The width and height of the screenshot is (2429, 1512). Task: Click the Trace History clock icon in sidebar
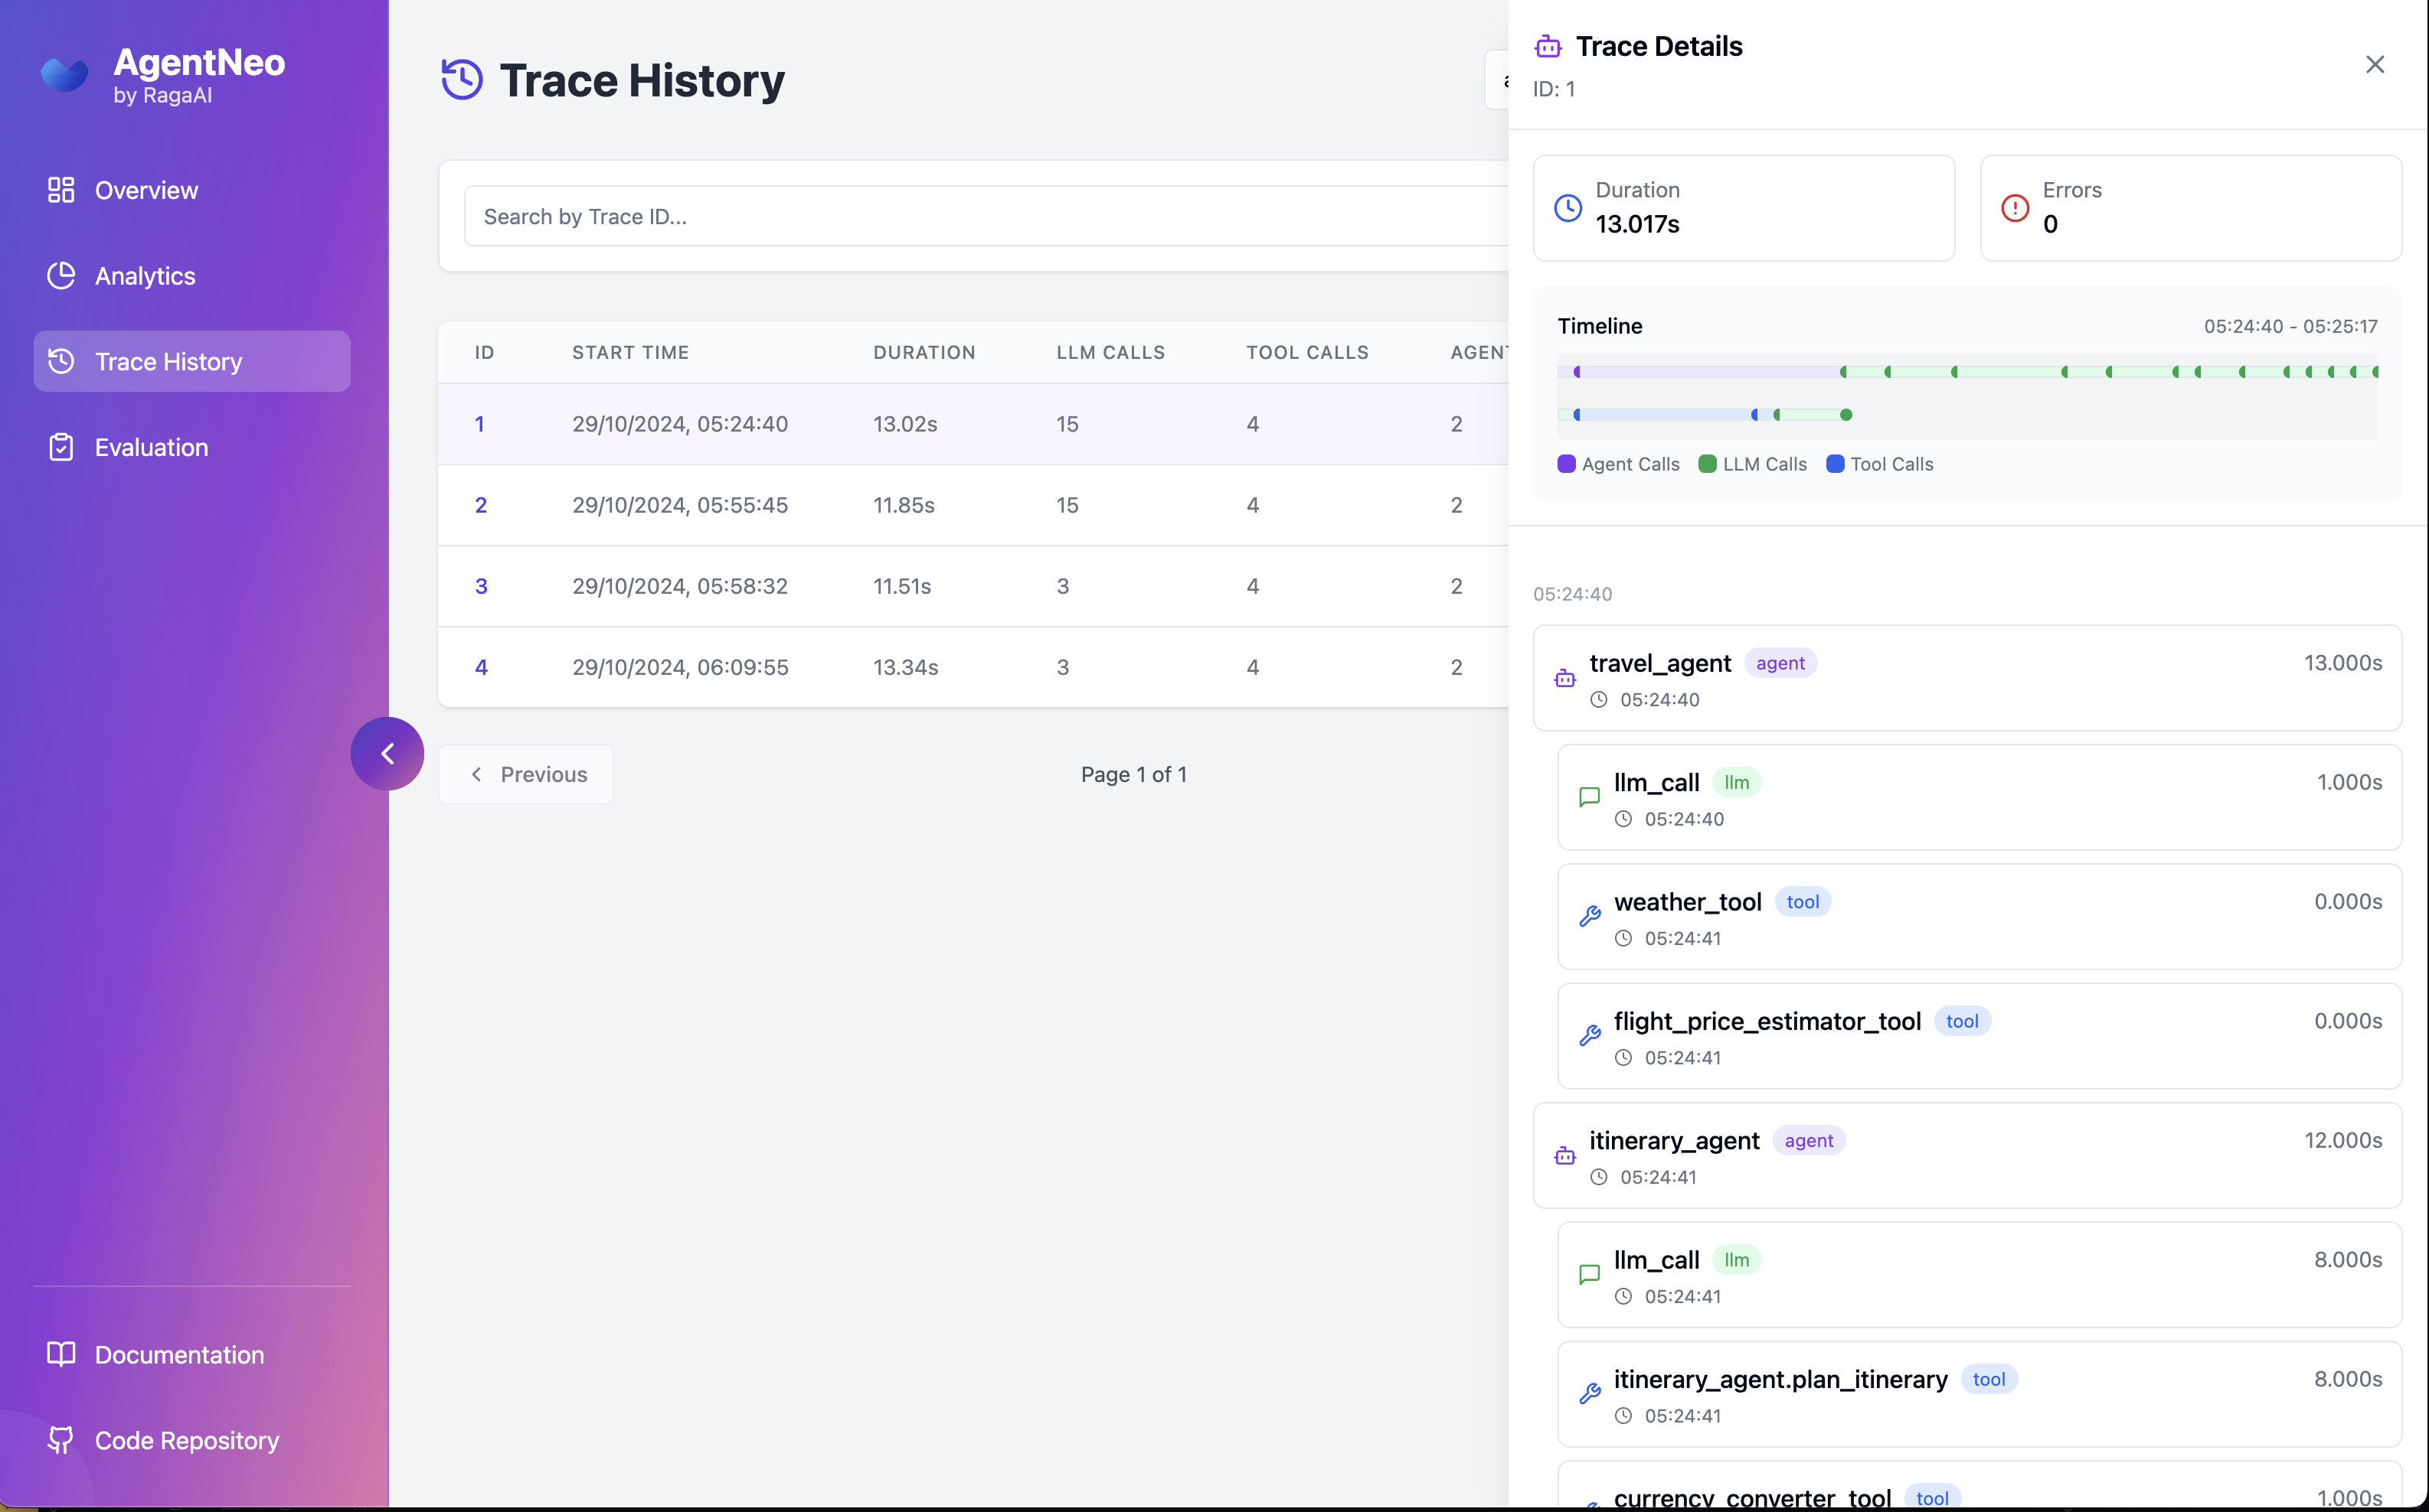[x=61, y=361]
